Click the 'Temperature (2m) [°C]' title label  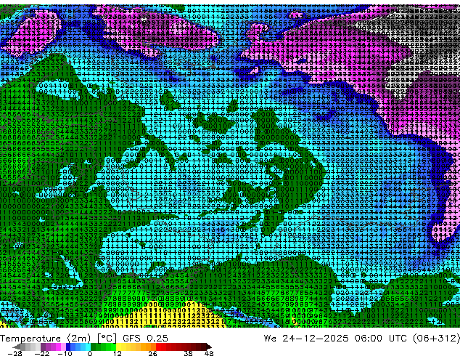click(58, 339)
